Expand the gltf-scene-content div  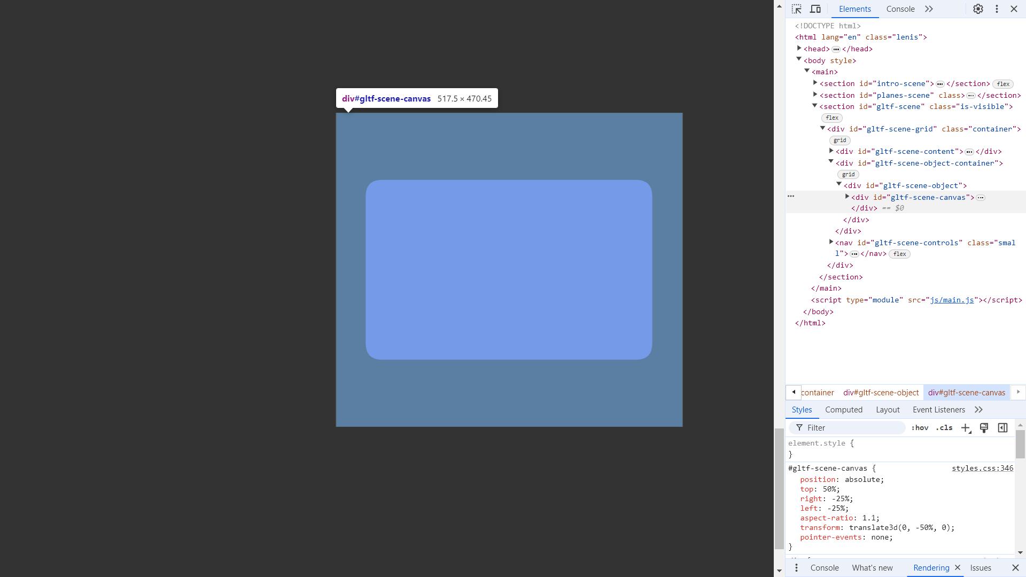tap(831, 151)
